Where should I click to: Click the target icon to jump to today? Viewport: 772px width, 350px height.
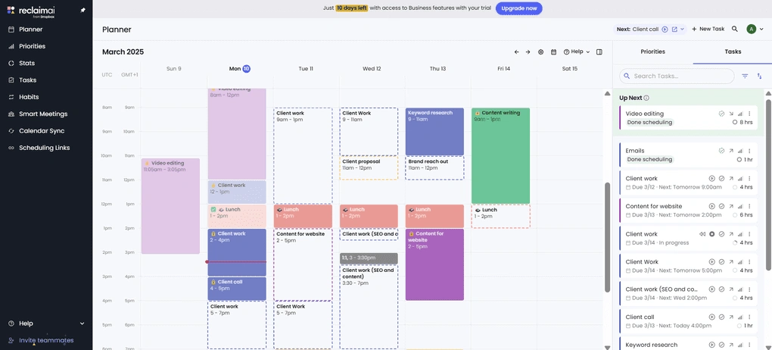540,52
